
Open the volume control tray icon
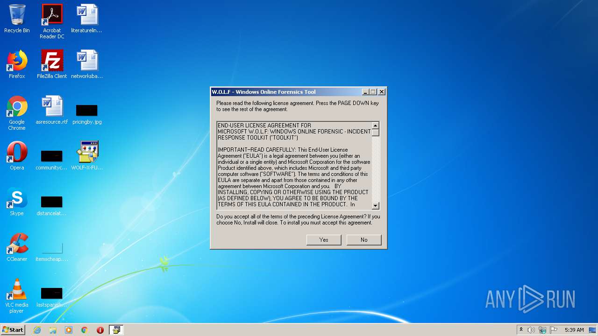531,330
